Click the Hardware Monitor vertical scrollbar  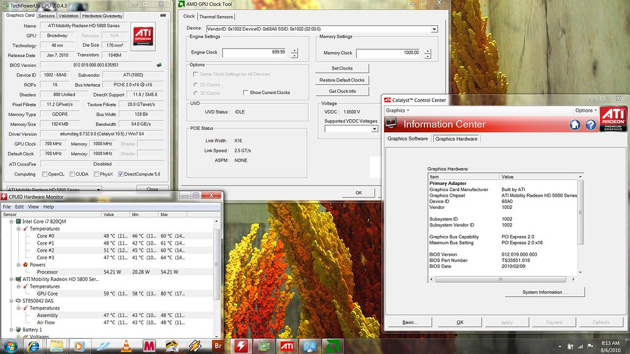(x=217, y=278)
